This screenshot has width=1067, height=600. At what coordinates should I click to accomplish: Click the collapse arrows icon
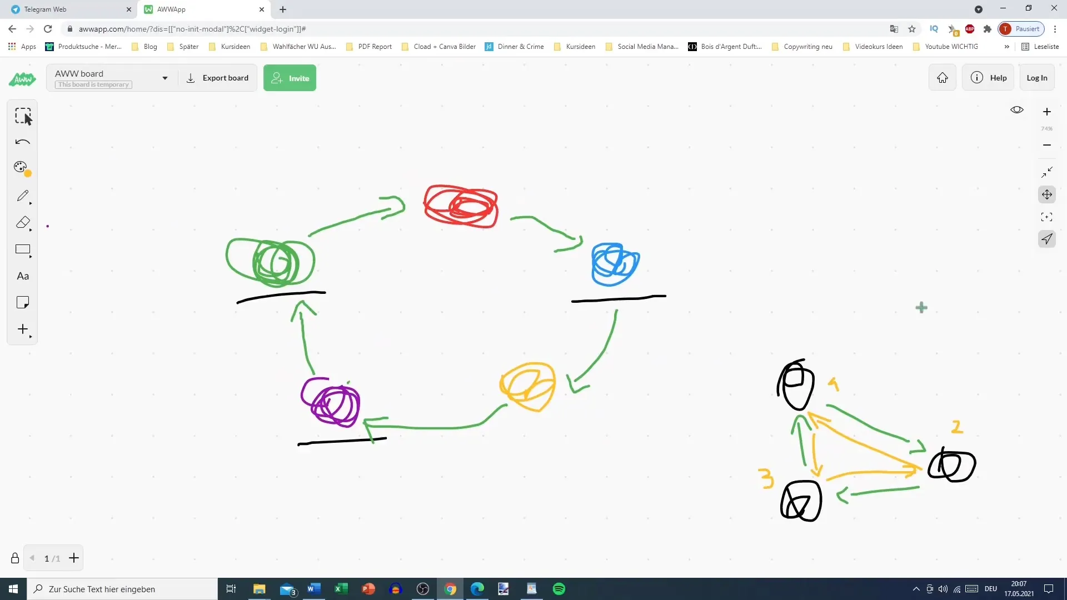click(1047, 172)
